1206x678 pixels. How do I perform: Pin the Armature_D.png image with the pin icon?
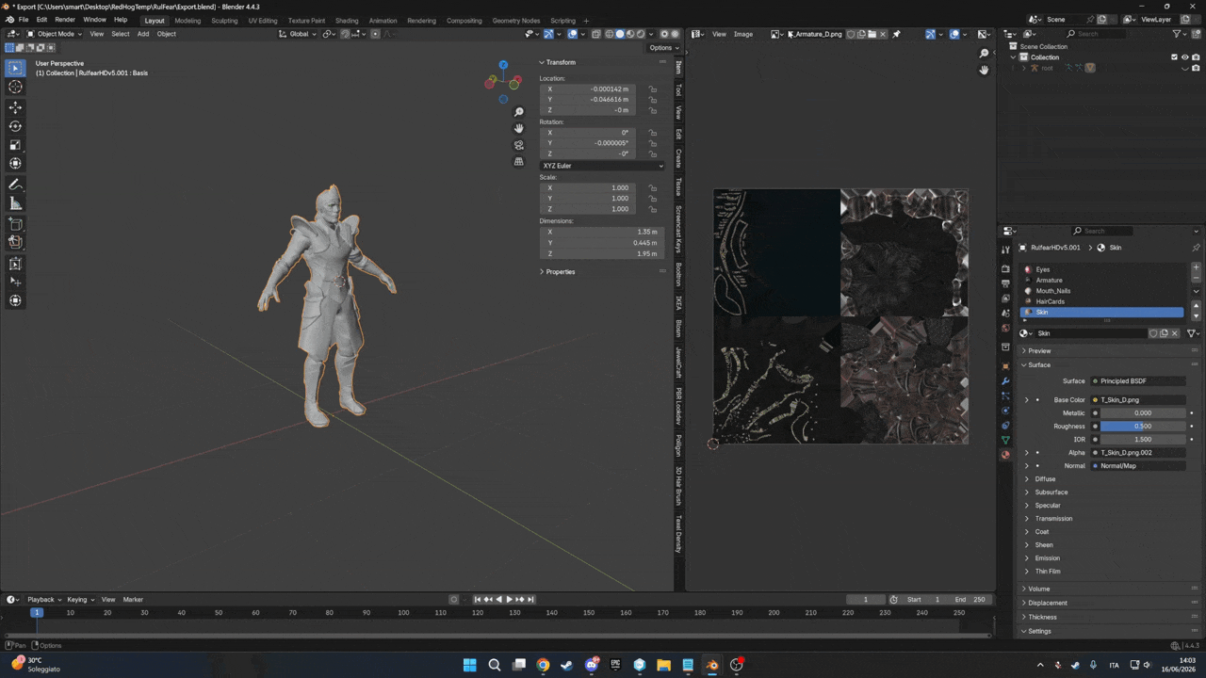(x=896, y=34)
